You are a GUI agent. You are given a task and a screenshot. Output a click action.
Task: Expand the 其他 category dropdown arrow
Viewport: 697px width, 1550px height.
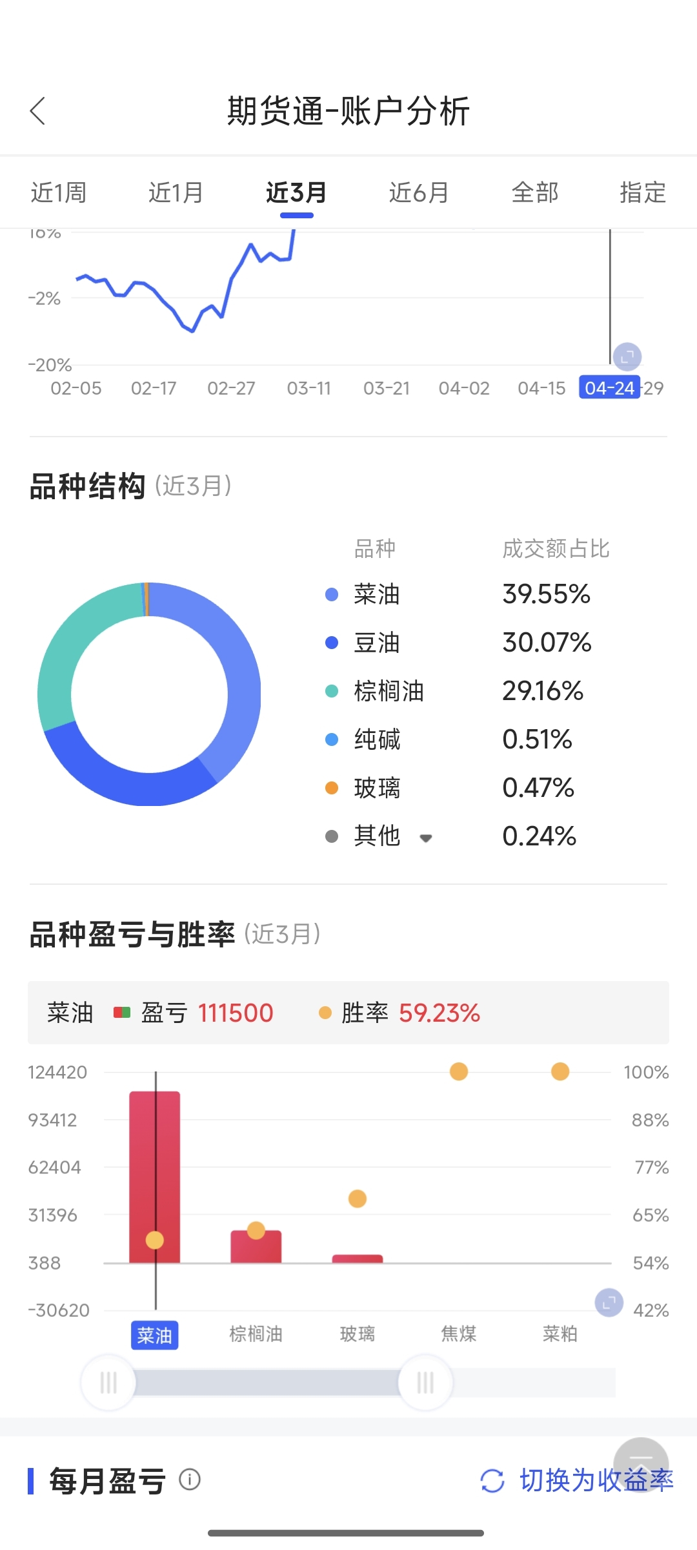[x=425, y=838]
